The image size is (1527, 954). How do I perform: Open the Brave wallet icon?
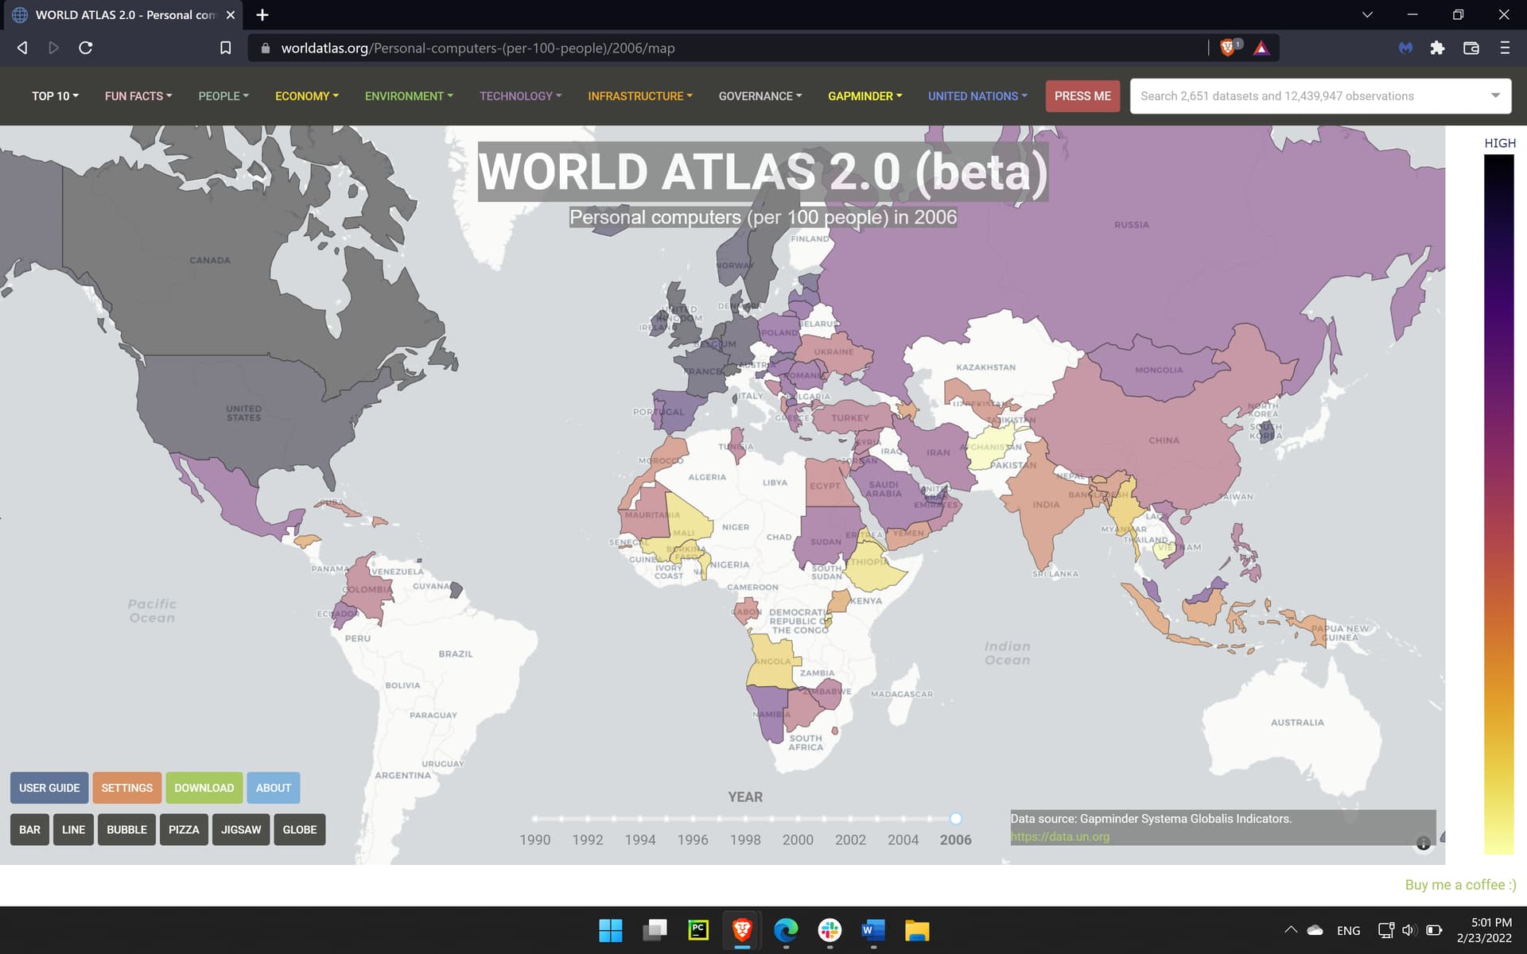pos(1471,48)
